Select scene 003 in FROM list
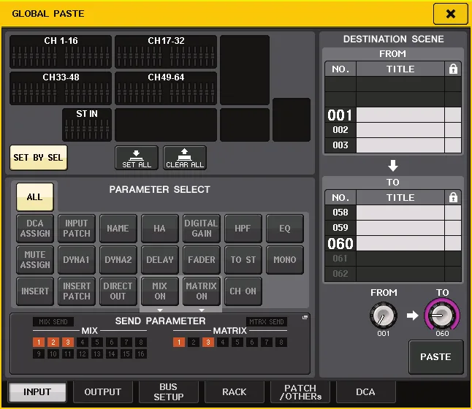 (393, 145)
